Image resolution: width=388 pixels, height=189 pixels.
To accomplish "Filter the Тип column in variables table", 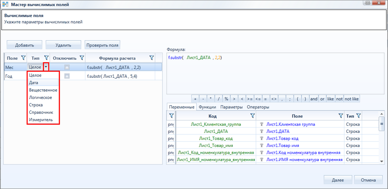I will click(x=358, y=116).
